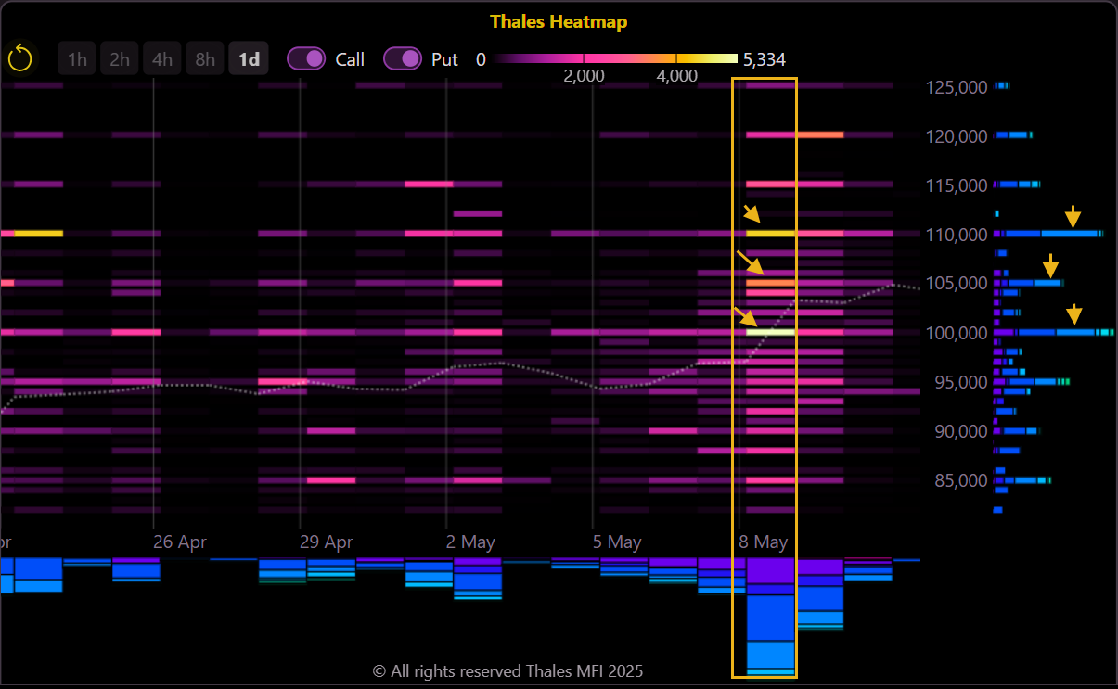
Task: Toggle the Call switch
Action: 306,59
